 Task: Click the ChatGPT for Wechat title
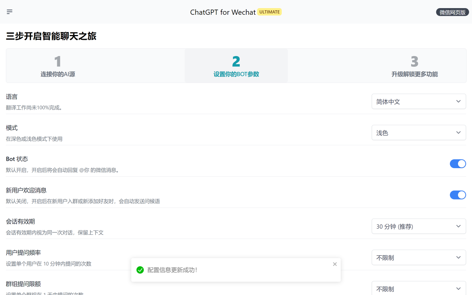point(223,12)
